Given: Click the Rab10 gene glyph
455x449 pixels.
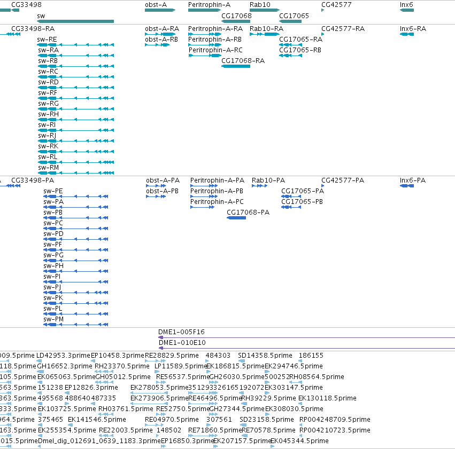Looking at the screenshot, I should click(x=265, y=10).
